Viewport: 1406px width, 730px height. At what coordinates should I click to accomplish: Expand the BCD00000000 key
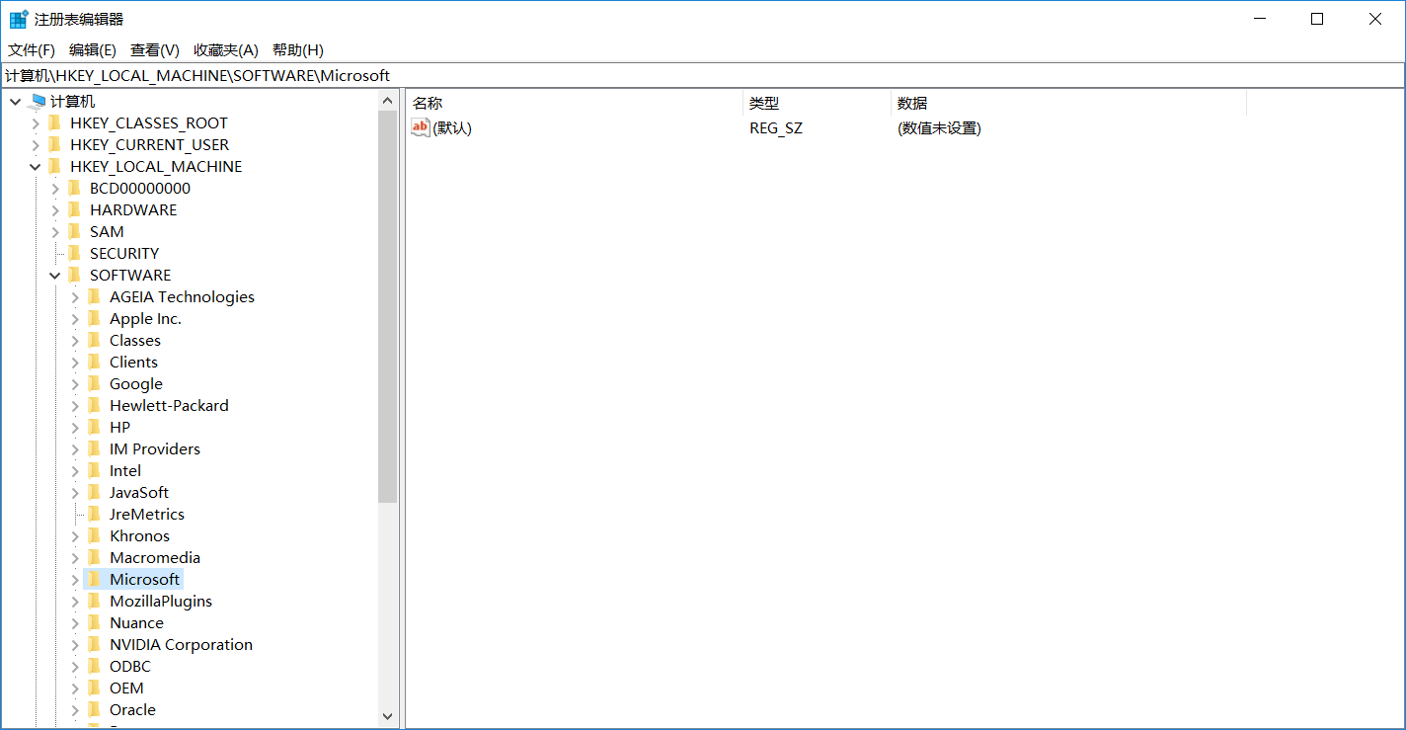click(x=55, y=189)
